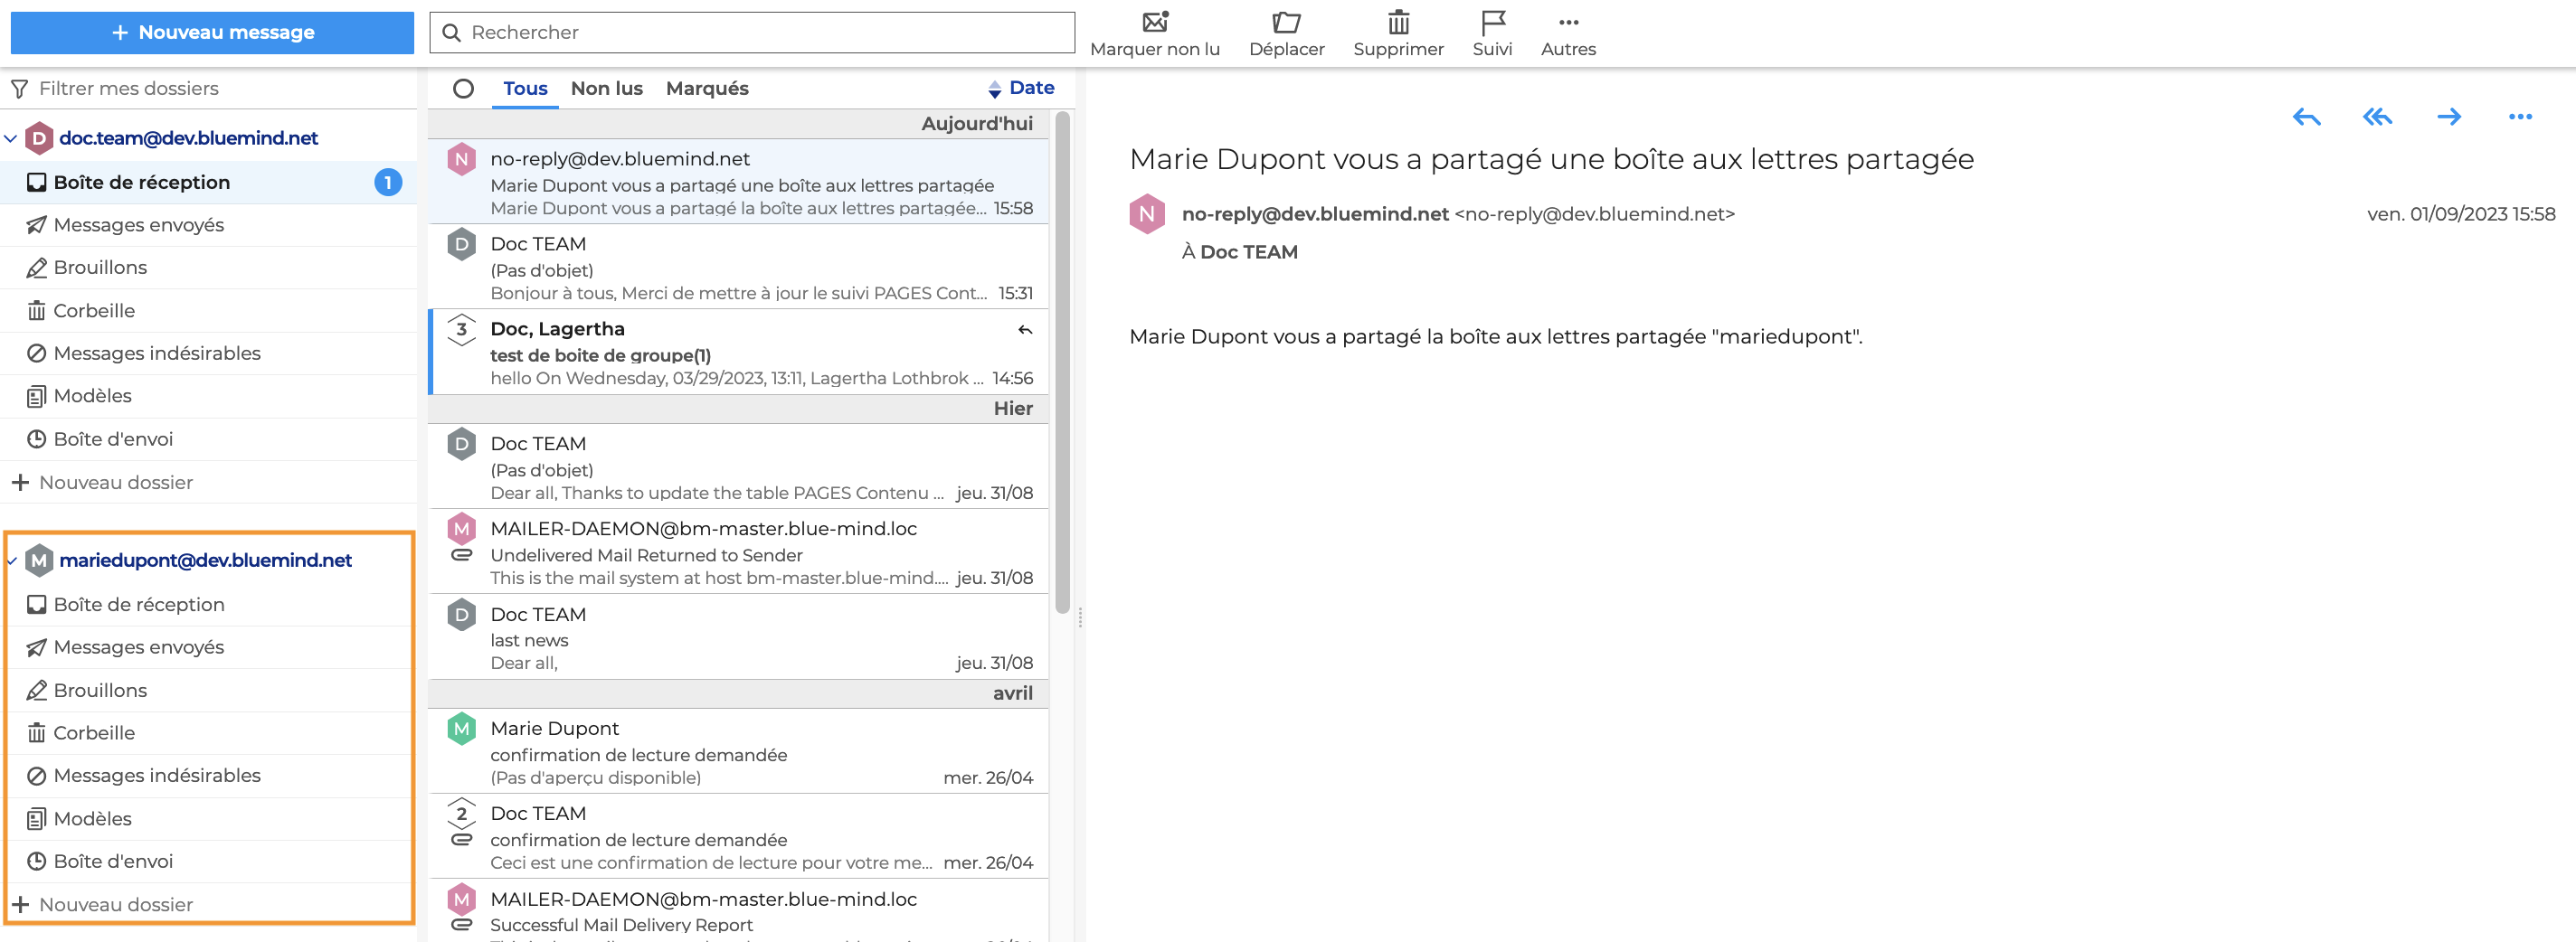The width and height of the screenshot is (2576, 942).
Task: Collapse the mariedupont@dev.bluemind.net mailbox tree
Action: tap(11, 561)
